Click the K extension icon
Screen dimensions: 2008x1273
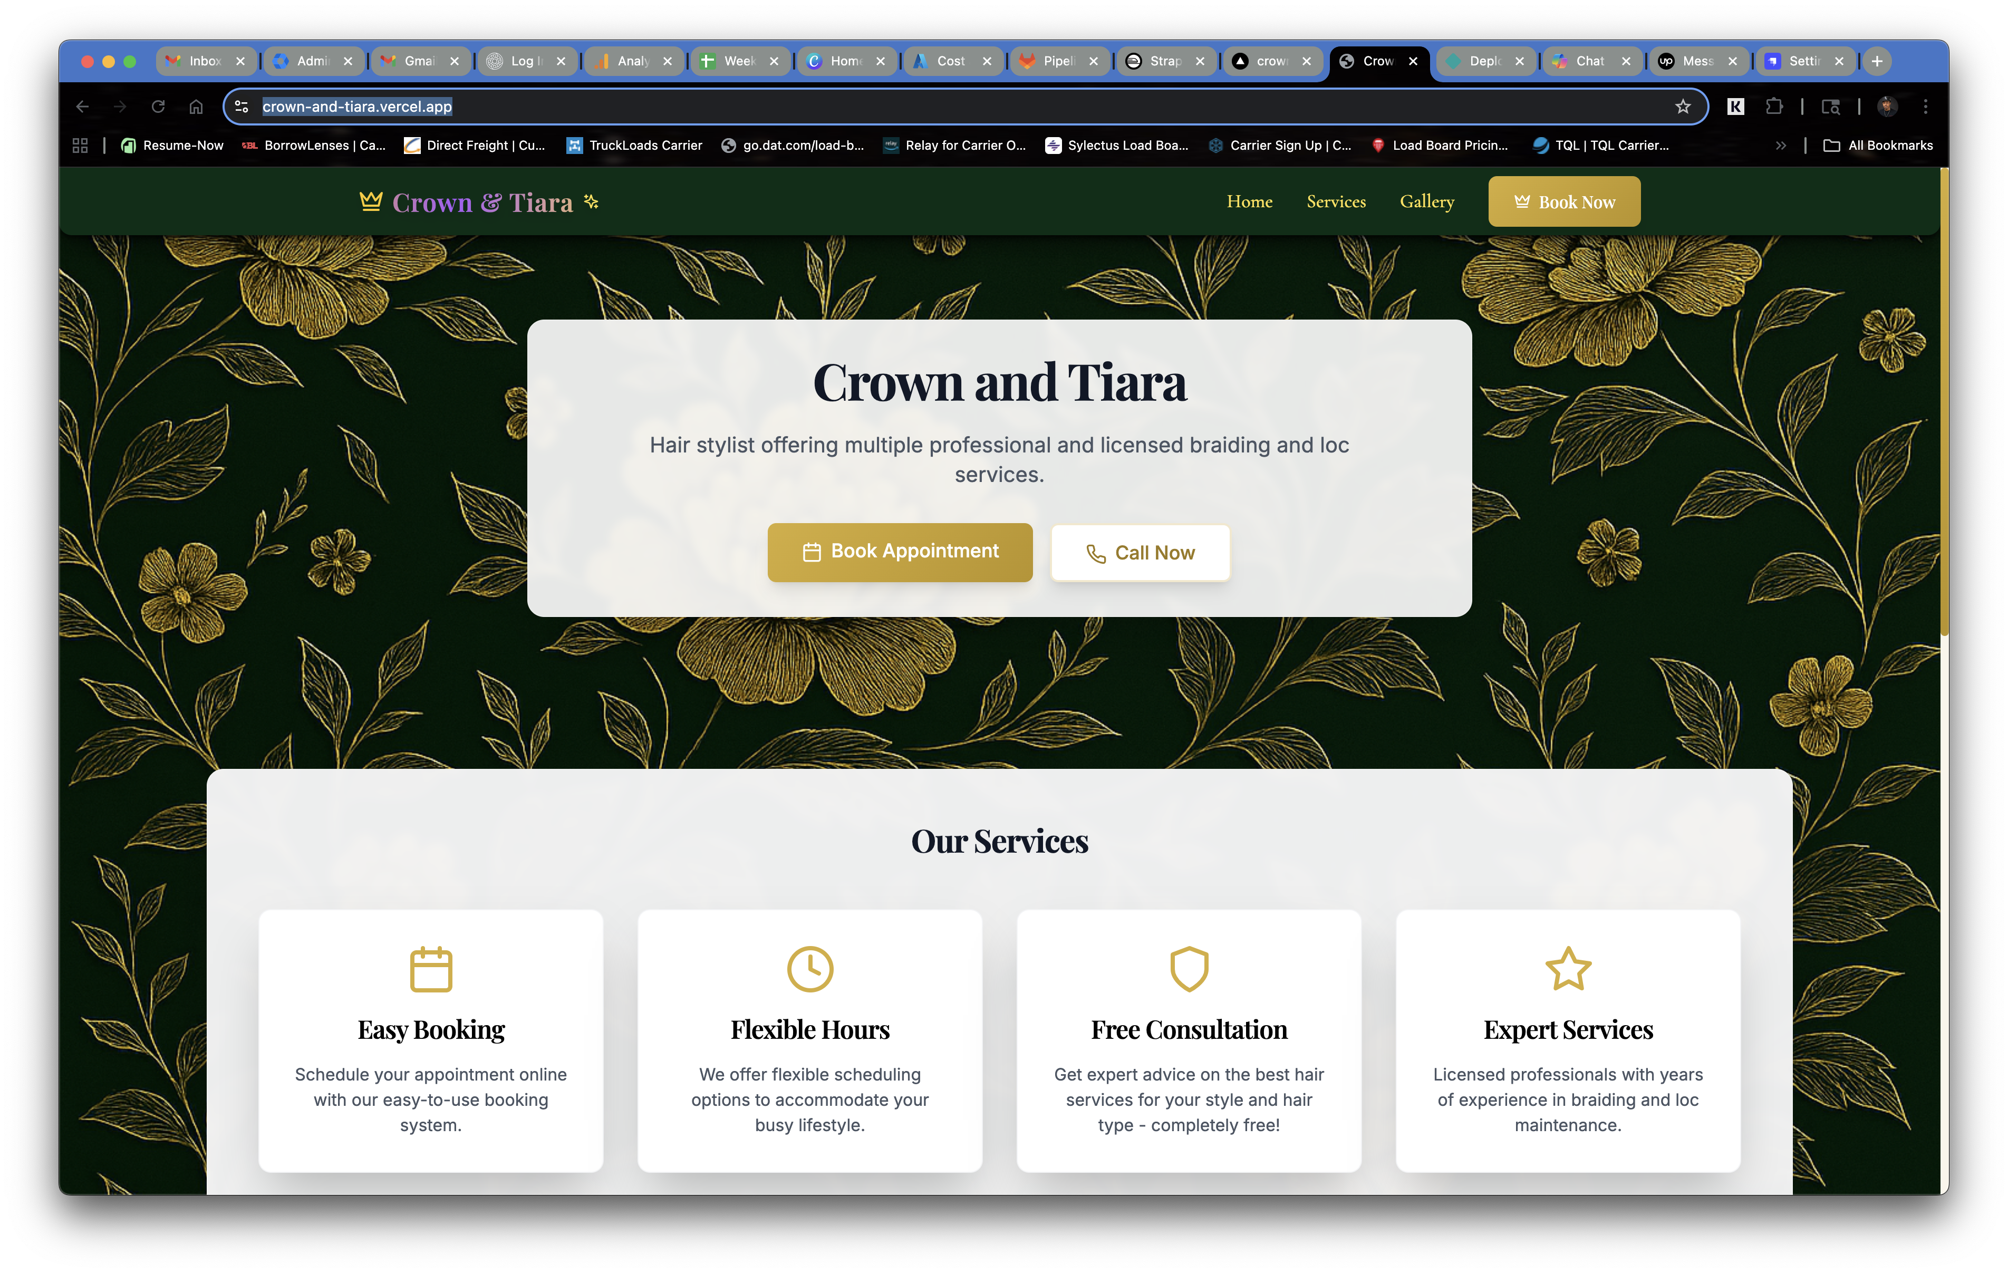1735,107
